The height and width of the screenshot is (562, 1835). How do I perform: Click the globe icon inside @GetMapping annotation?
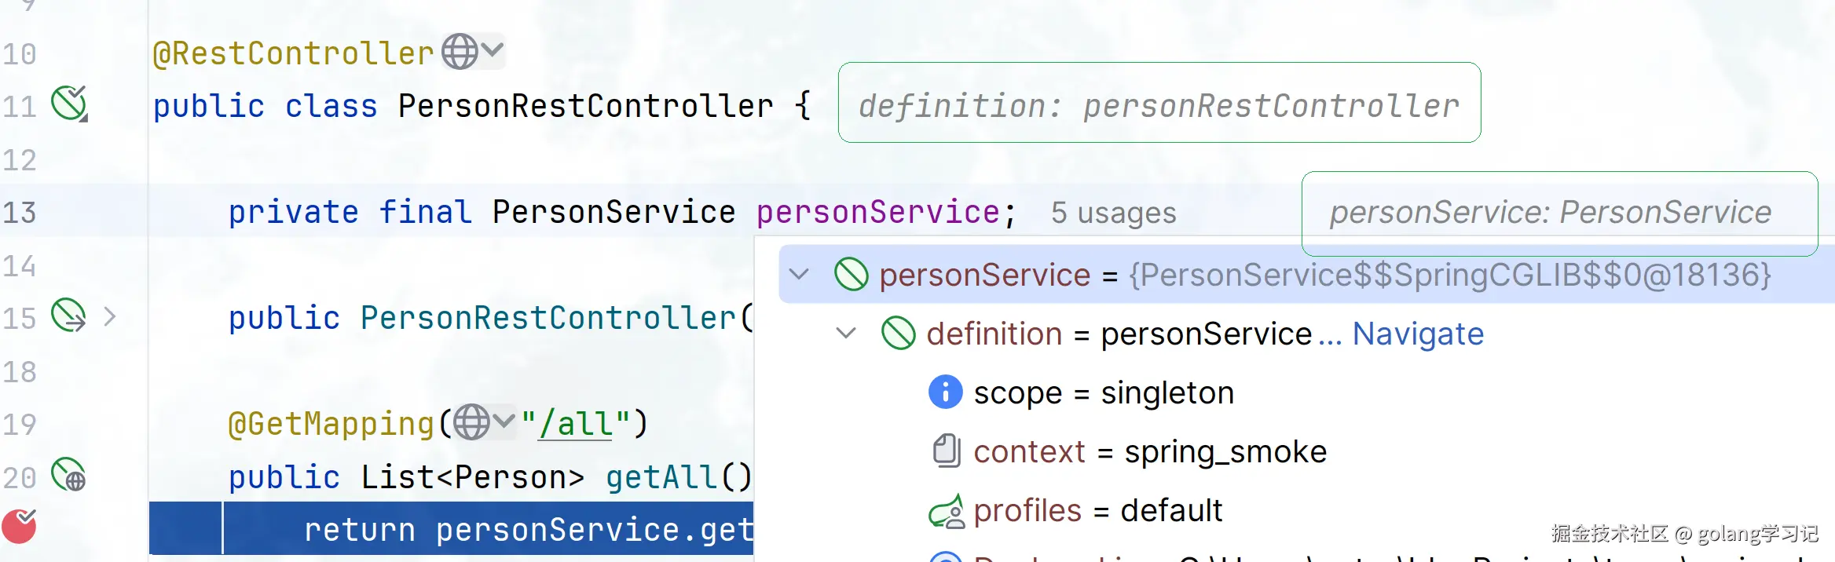[x=472, y=422]
